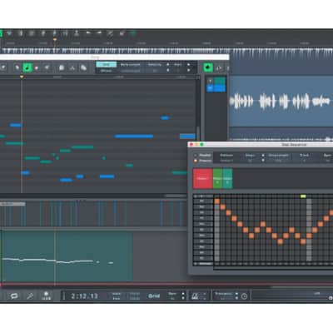Click the clipboard paste icon in piano roll
The height and width of the screenshot is (333, 333).
[62, 67]
